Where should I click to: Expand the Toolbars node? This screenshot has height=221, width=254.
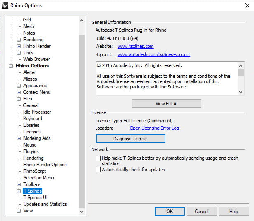(x=19, y=184)
